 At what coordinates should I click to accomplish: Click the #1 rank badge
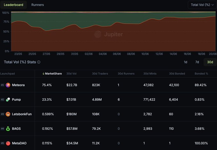coord(3,85)
